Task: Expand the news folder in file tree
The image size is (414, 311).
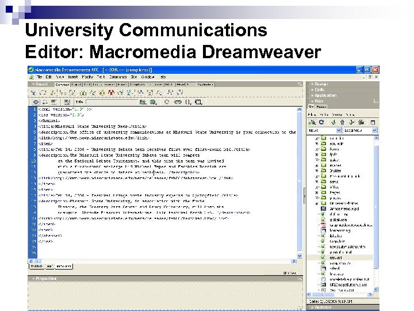Action: pos(316,181)
